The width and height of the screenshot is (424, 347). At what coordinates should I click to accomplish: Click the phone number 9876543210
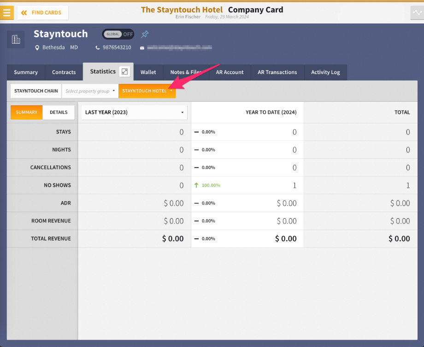117,47
